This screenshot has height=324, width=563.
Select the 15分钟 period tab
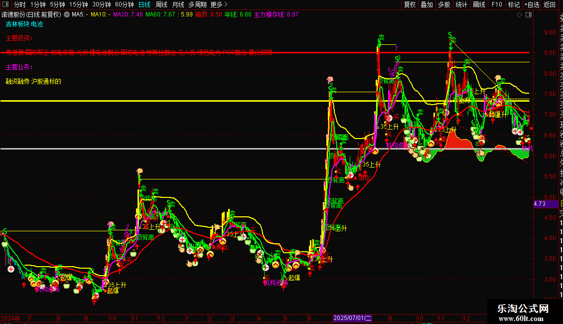pos(79,4)
